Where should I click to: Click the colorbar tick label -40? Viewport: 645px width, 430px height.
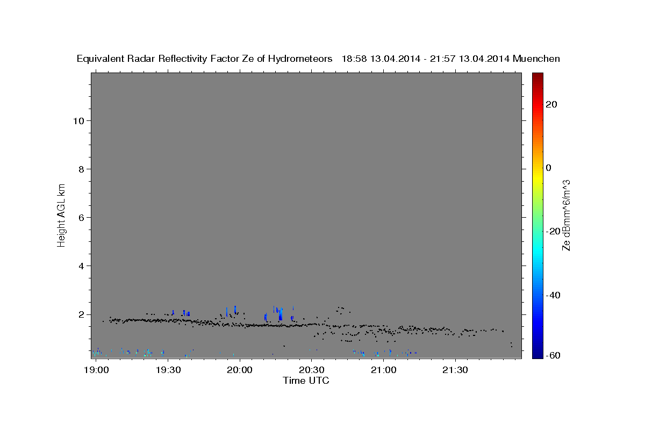coord(553,295)
